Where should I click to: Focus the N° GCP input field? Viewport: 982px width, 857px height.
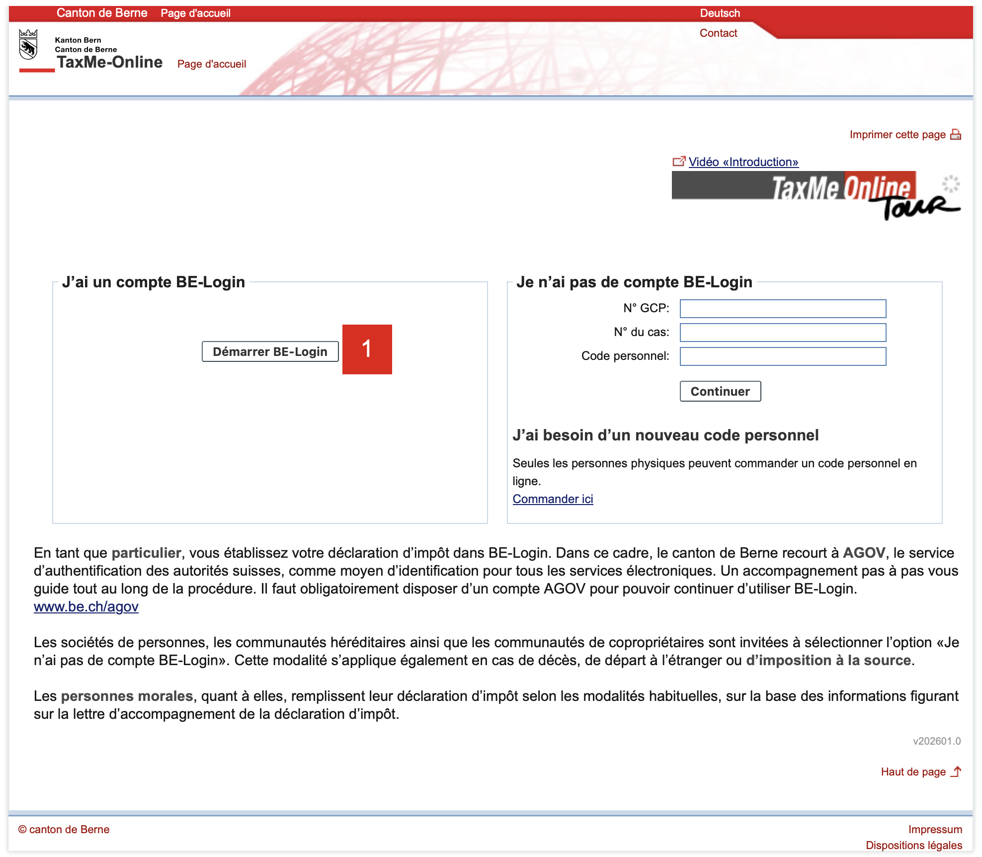coord(782,308)
